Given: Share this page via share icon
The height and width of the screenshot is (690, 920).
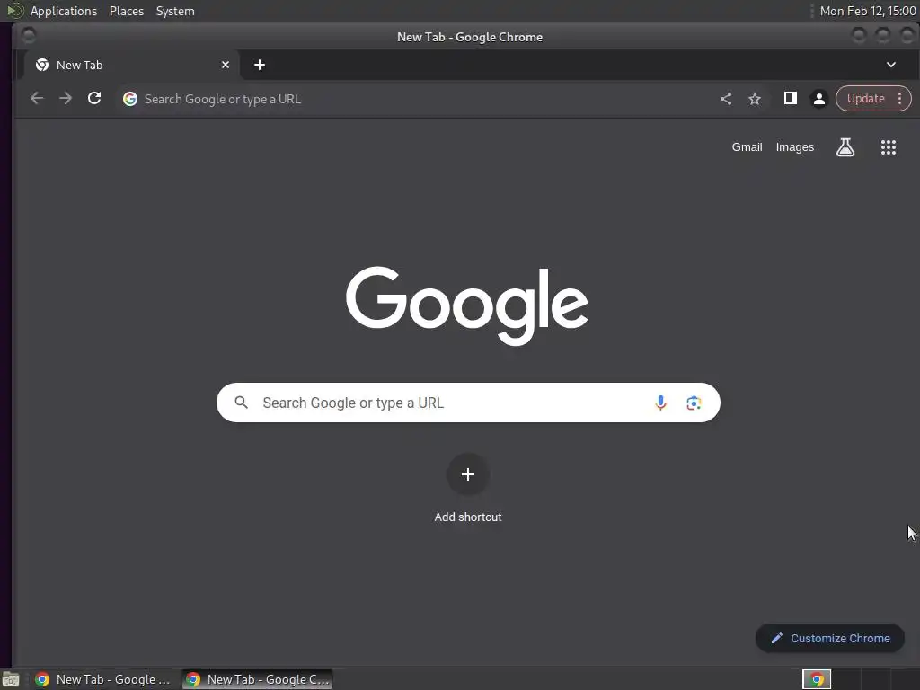Looking at the screenshot, I should (726, 99).
